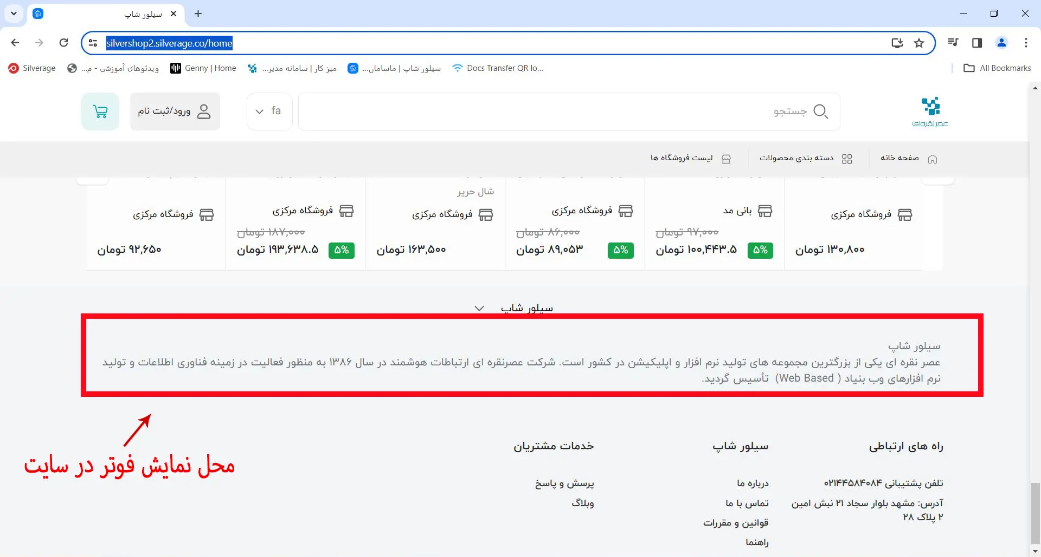Click the ۵% badge on the ۱۰۰,۴۴۳.۵ card
This screenshot has width=1041, height=557.
(760, 250)
